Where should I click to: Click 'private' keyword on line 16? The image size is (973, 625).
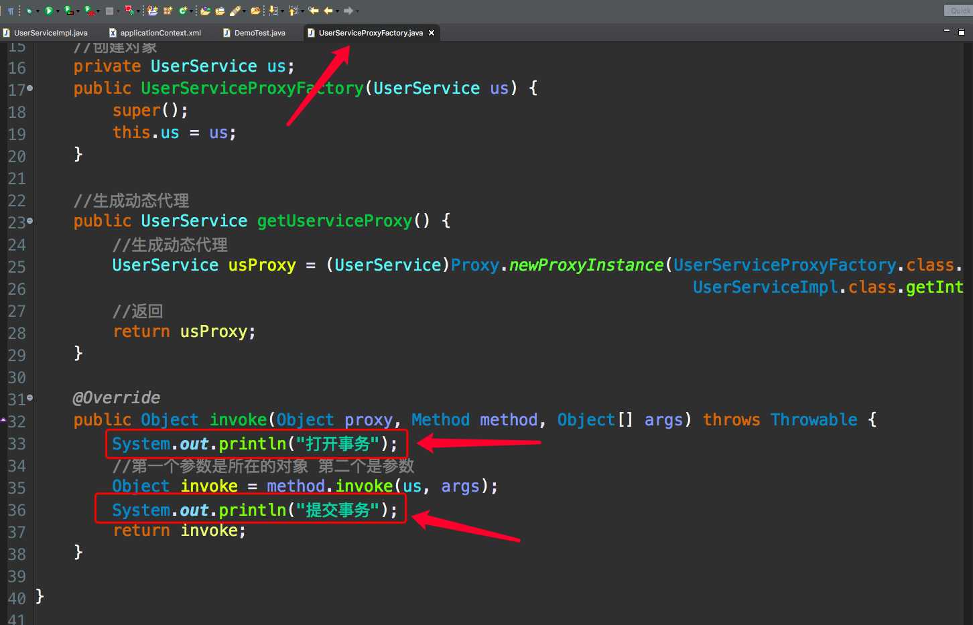point(107,66)
